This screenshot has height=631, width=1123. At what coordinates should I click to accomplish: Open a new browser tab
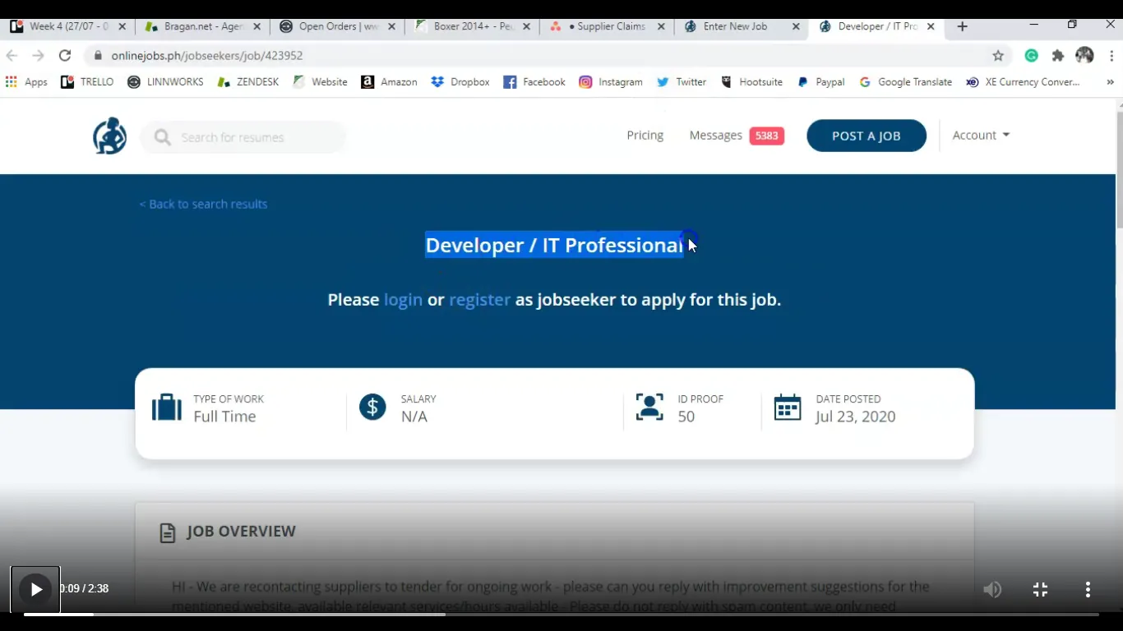(962, 26)
